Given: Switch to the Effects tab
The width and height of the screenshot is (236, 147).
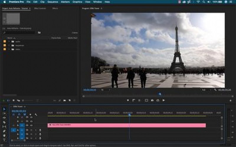Looking at the screenshot, I should point(55,9).
